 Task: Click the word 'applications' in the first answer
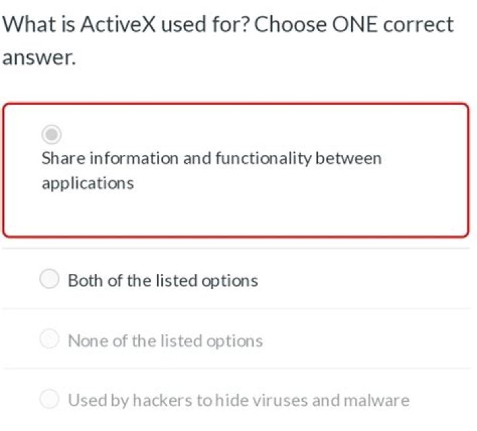(x=87, y=183)
